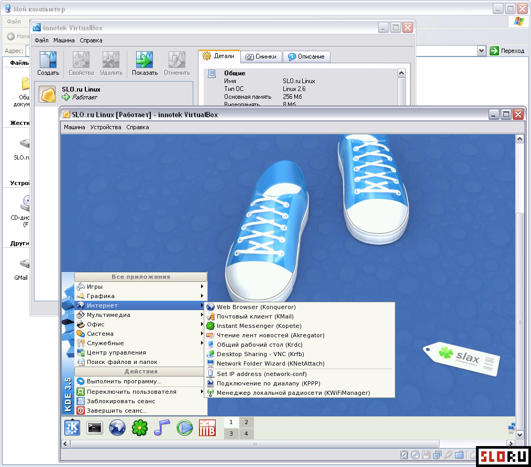Click the Общие section icon in Details
Viewport: 531px width, 467px height.
(212, 73)
